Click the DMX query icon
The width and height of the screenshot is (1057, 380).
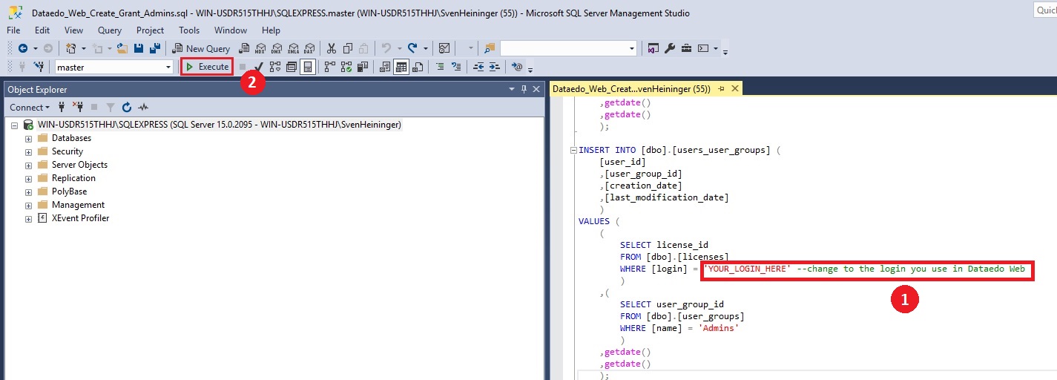[277, 48]
